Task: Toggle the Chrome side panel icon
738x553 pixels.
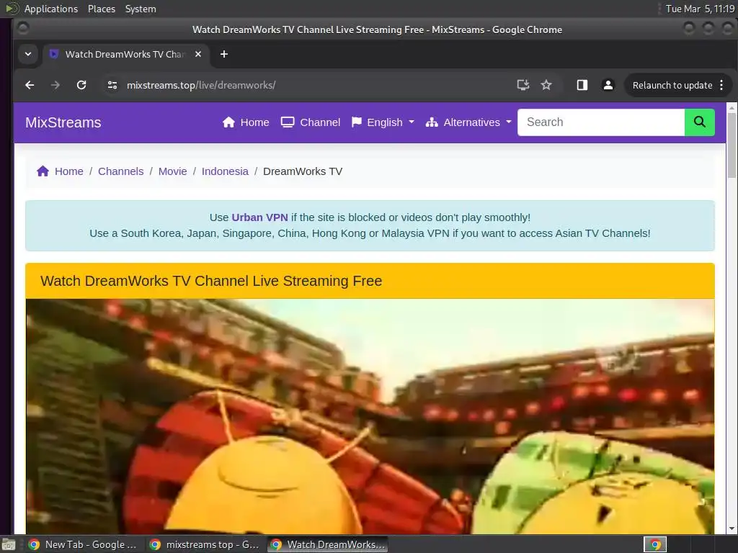Action: [582, 85]
